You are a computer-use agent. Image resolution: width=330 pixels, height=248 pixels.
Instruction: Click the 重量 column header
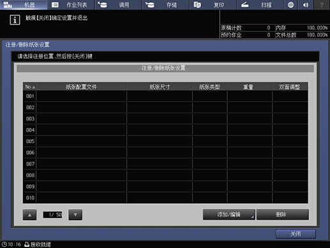pyautogui.click(x=248, y=87)
